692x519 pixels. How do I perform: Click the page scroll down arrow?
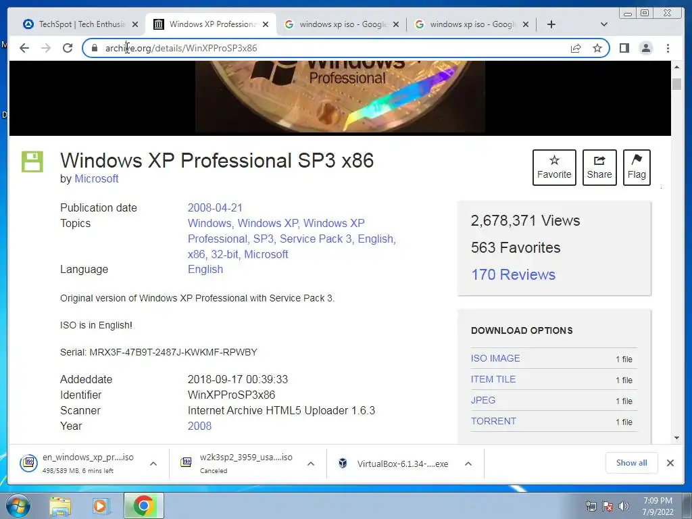tap(676, 438)
